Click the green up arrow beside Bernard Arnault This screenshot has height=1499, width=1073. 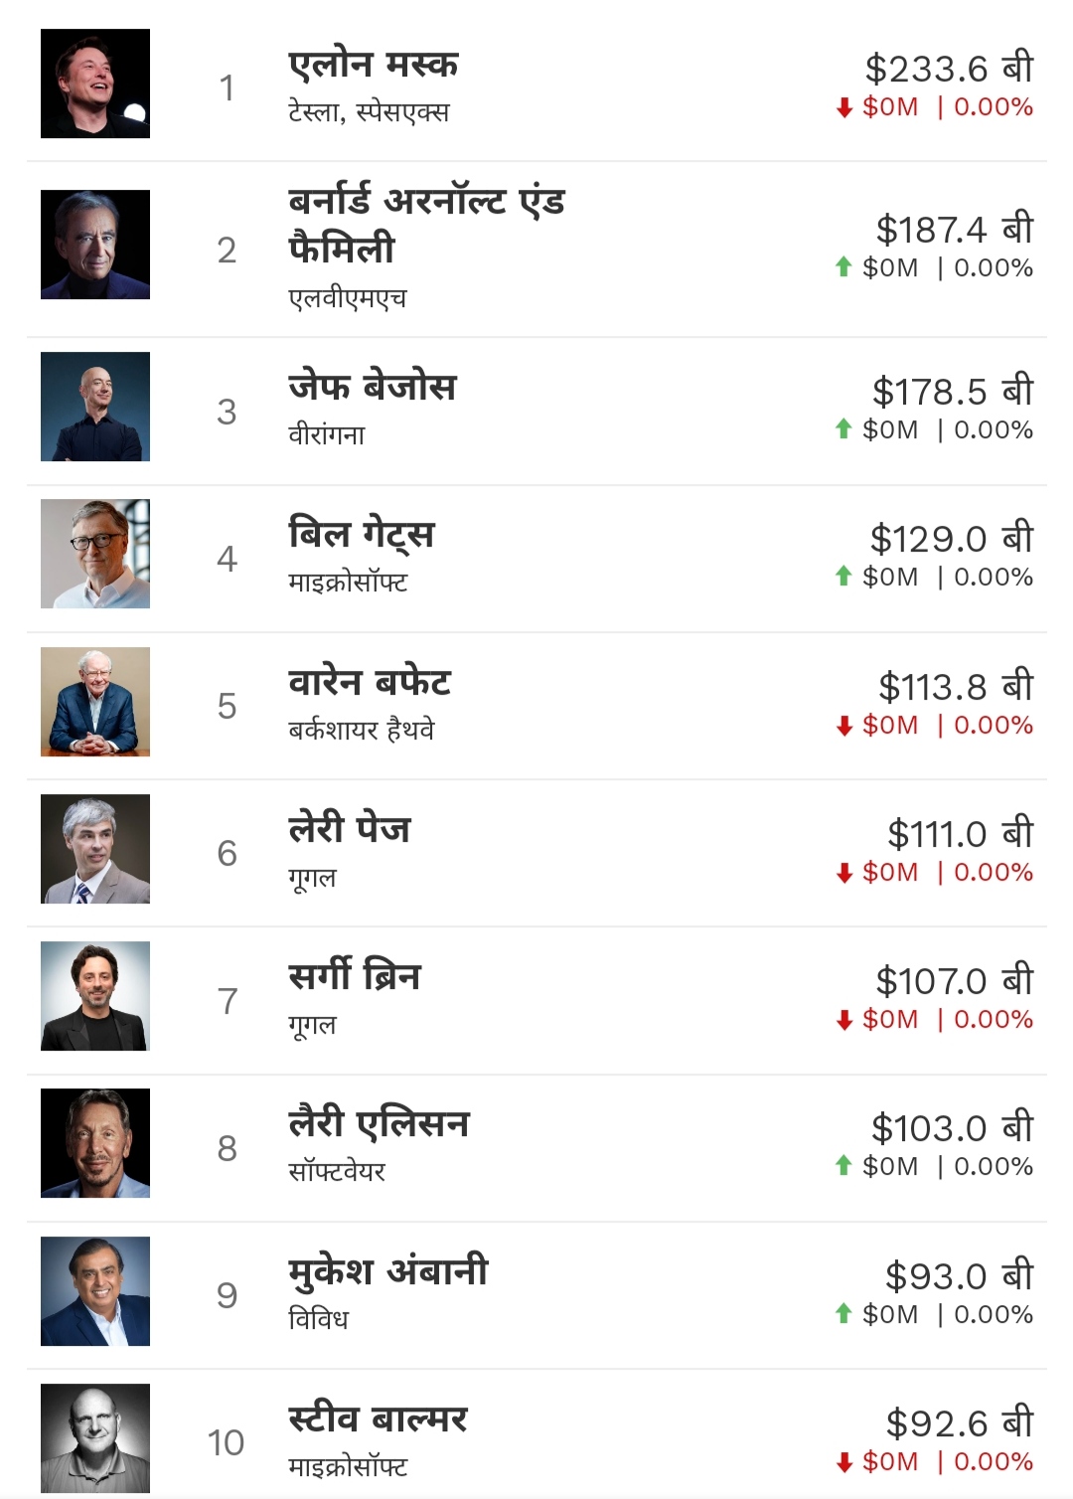[x=844, y=267]
